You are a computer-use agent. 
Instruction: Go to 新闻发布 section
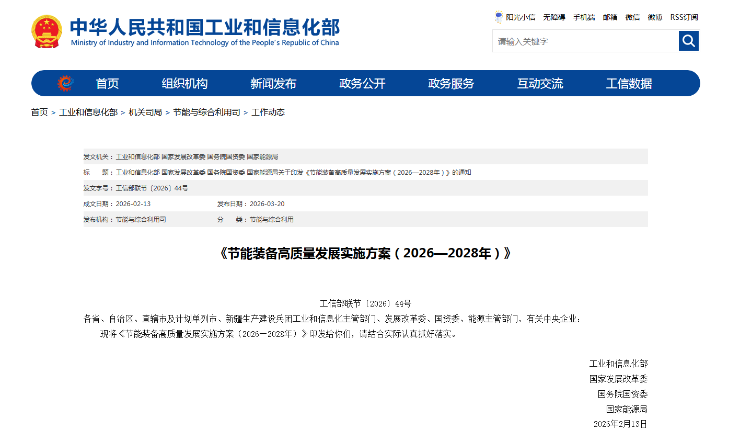[x=273, y=84]
